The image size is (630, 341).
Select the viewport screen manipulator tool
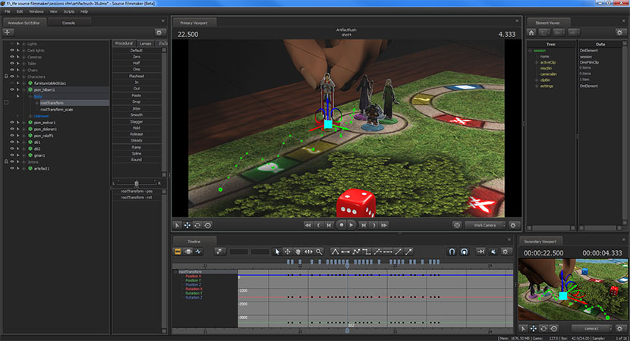coord(208,226)
